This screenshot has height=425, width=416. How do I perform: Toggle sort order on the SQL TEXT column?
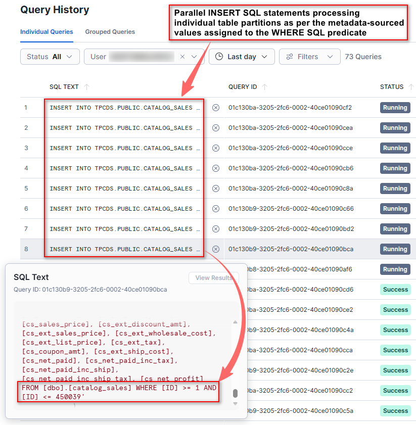click(x=86, y=87)
